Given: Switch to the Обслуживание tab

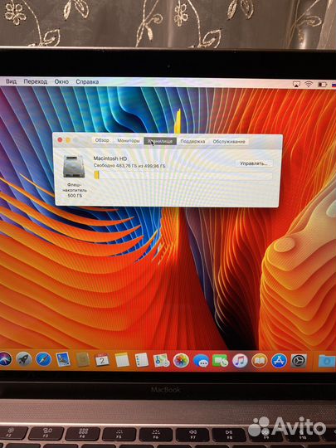Looking at the screenshot, I should click(x=229, y=142).
